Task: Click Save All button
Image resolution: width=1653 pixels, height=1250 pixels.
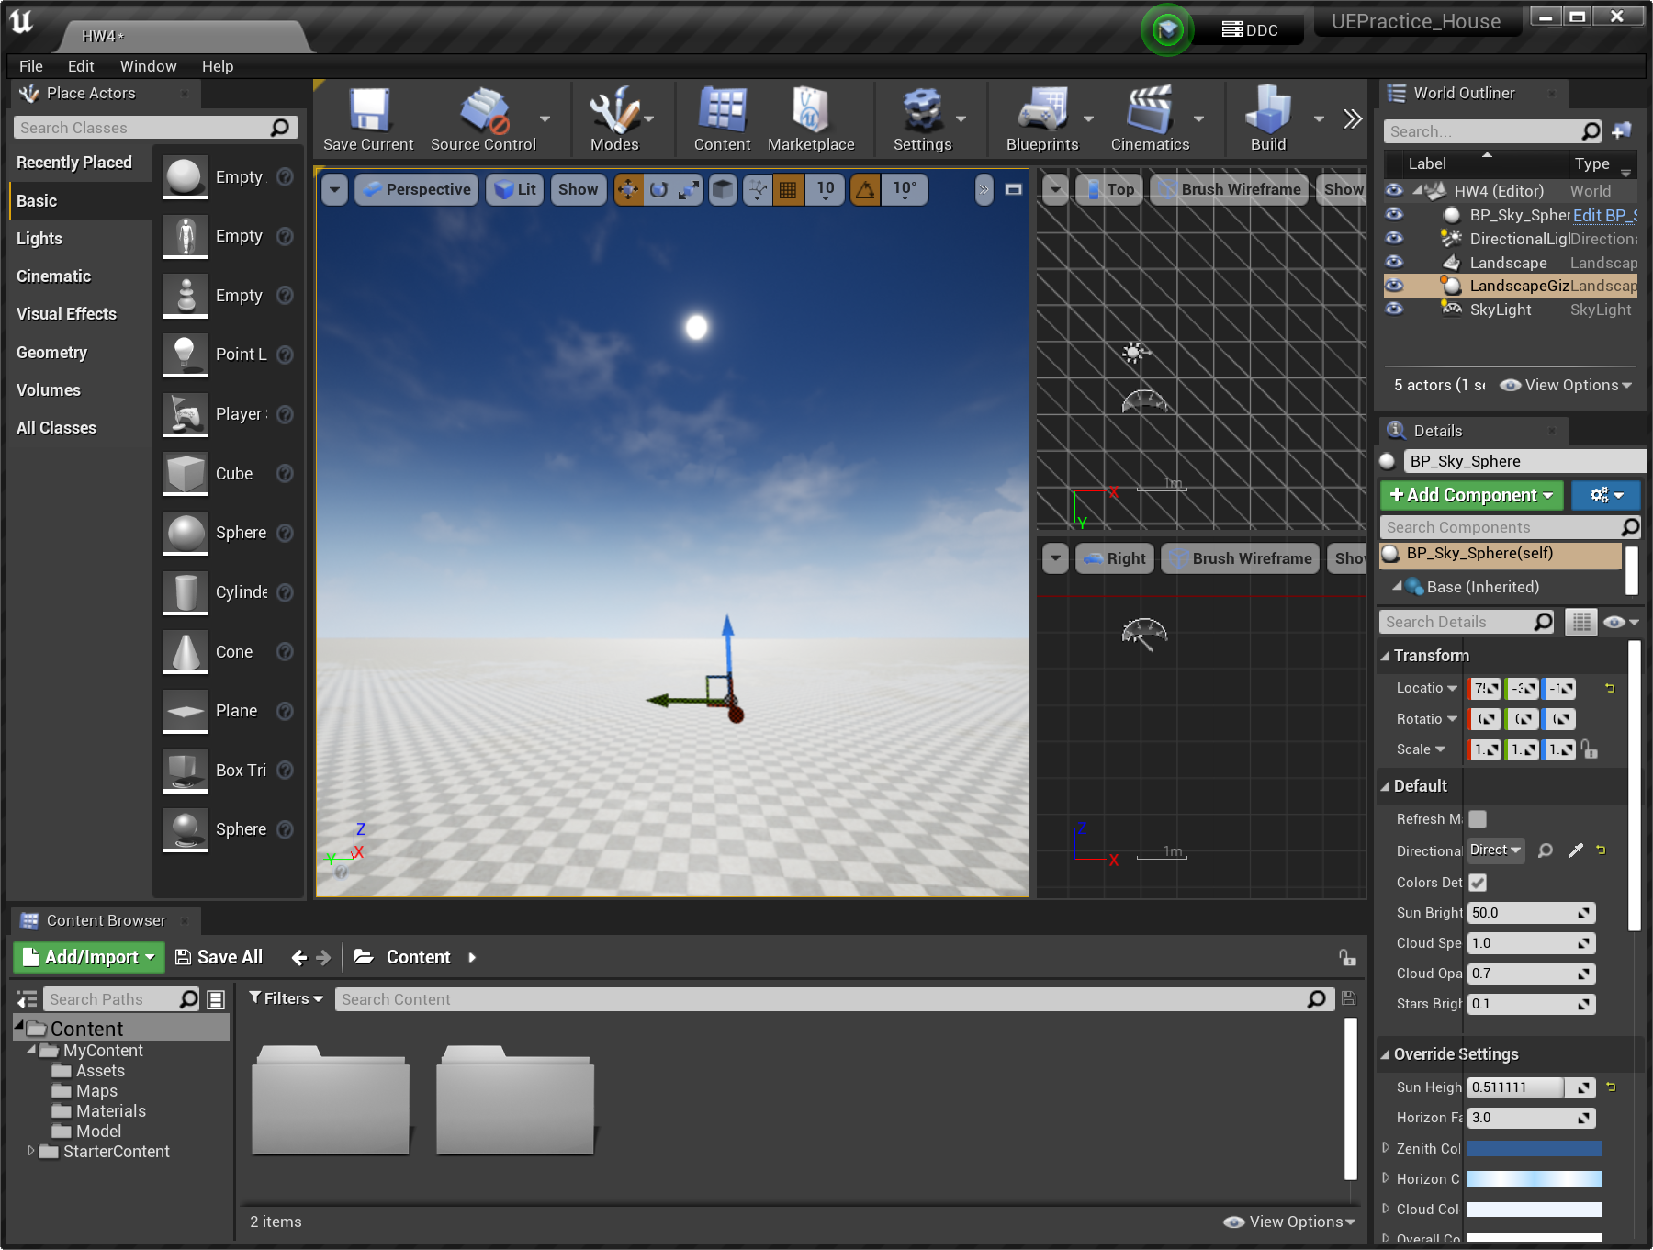Action: click(219, 957)
